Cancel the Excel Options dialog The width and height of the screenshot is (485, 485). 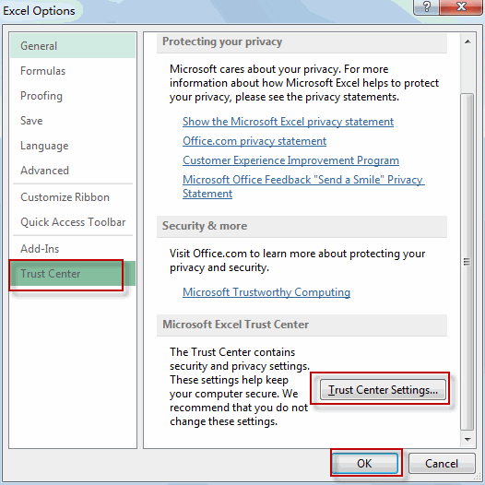pyautogui.click(x=442, y=464)
